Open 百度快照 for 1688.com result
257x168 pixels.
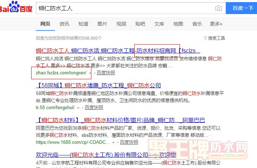coord(129,142)
